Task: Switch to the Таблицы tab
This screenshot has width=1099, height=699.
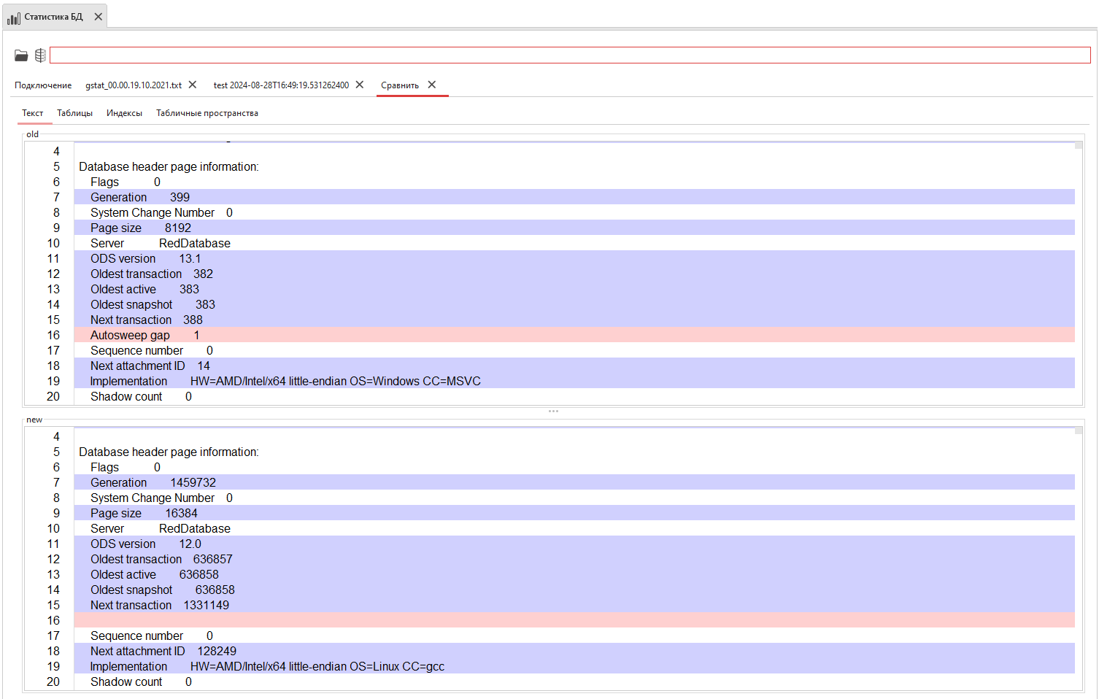Action: (74, 113)
